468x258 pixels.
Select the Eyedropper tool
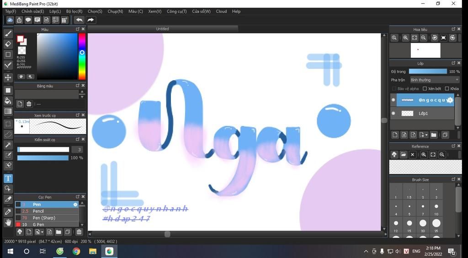click(8, 211)
